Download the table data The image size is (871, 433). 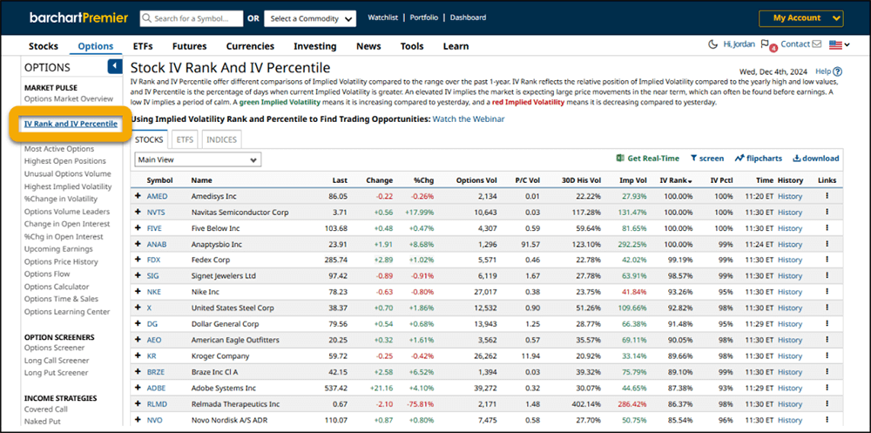[815, 159]
